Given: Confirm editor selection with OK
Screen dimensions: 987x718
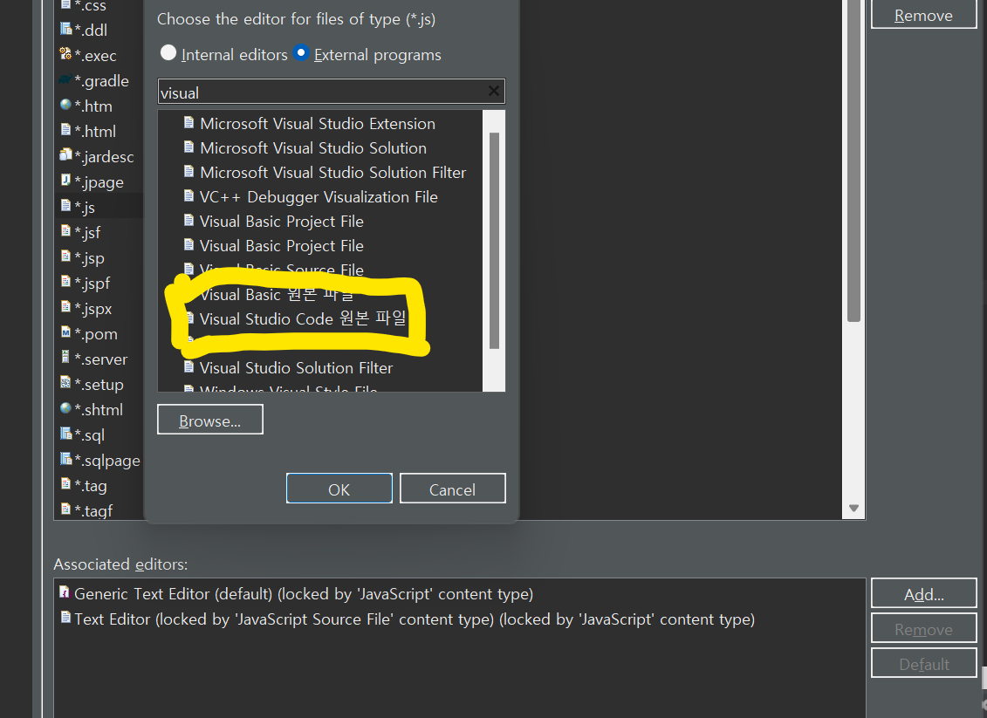Looking at the screenshot, I should [339, 489].
